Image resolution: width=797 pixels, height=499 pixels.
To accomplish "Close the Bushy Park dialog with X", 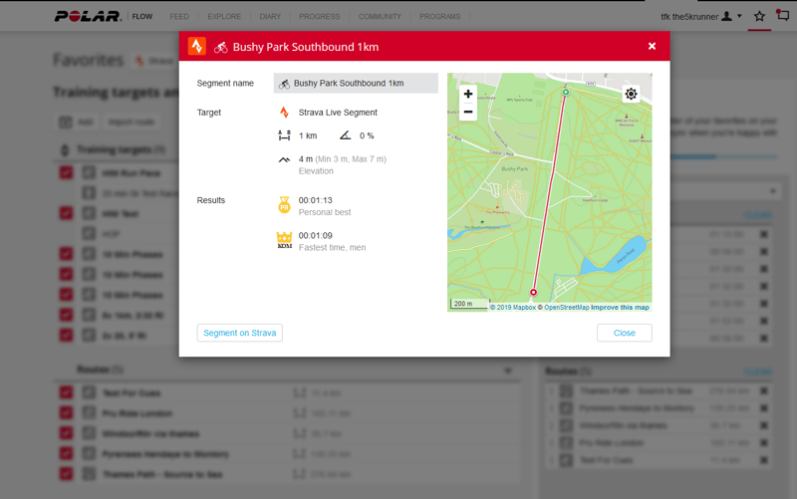I will click(652, 46).
